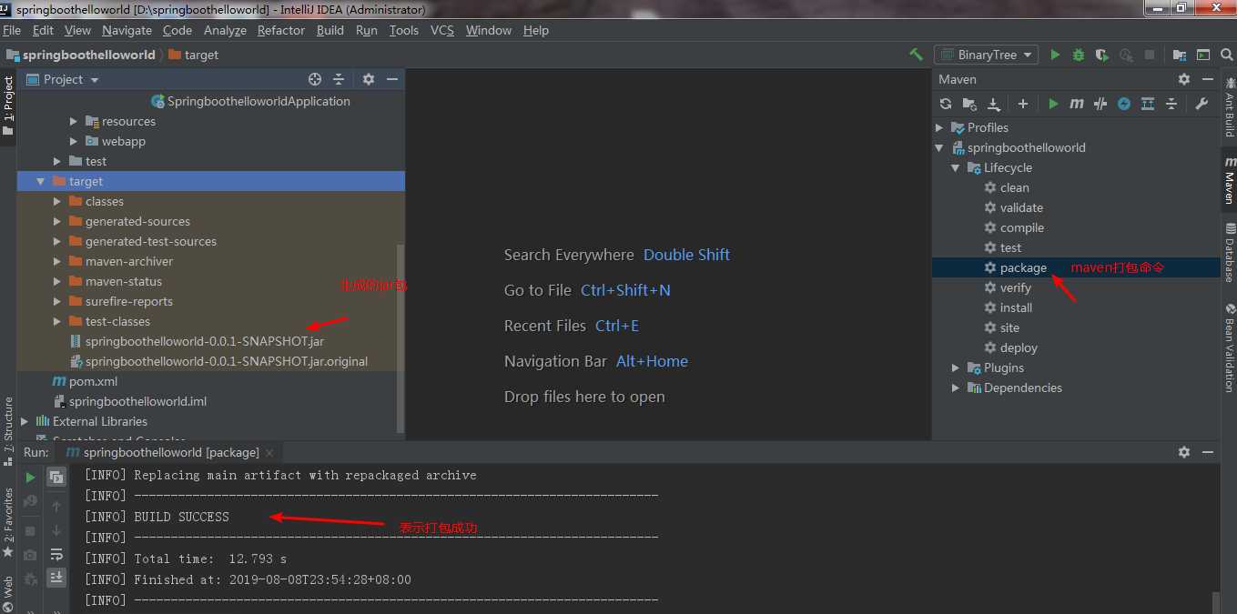Show Maven dependencies diagram icon
Screen dimensions: 1237x614
click(1148, 104)
